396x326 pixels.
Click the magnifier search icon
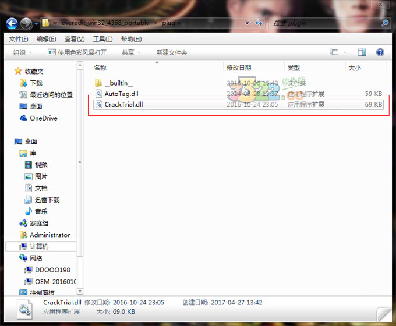coord(384,23)
